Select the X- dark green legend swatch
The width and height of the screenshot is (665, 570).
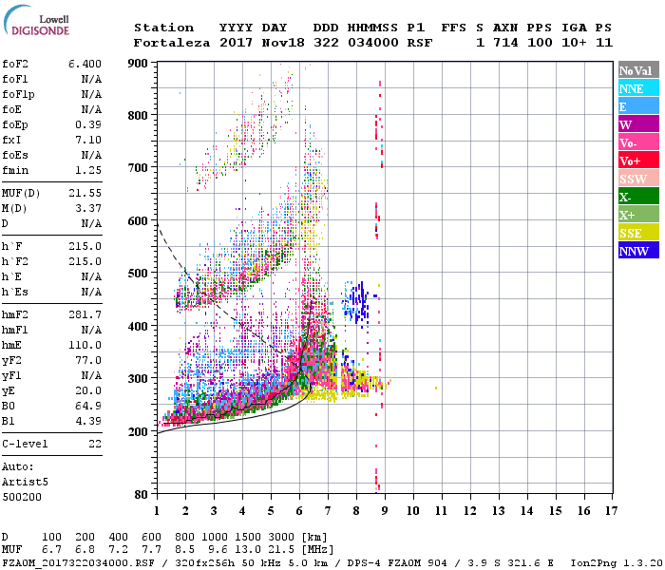click(638, 197)
